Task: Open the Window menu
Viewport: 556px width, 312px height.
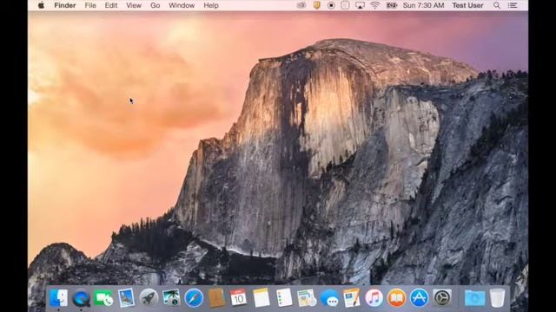Action: 182,5
